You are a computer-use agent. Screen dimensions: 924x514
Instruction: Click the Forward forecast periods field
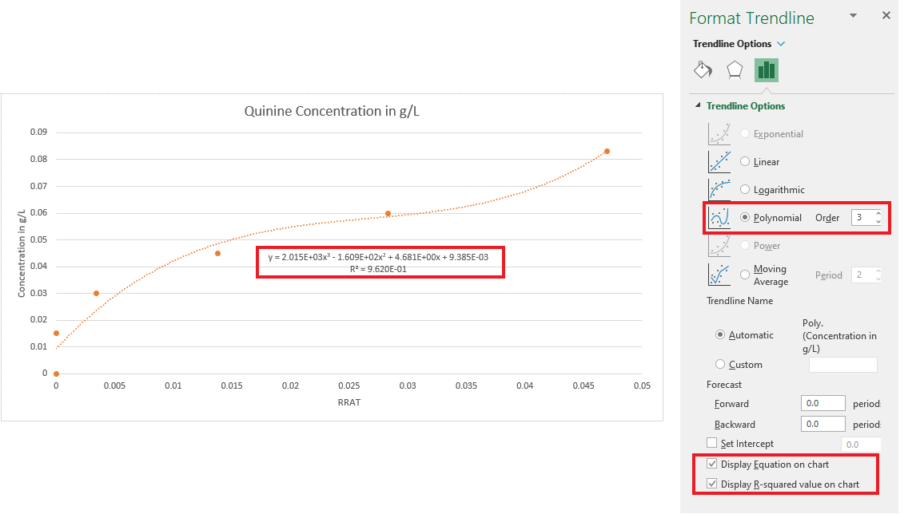(x=822, y=403)
